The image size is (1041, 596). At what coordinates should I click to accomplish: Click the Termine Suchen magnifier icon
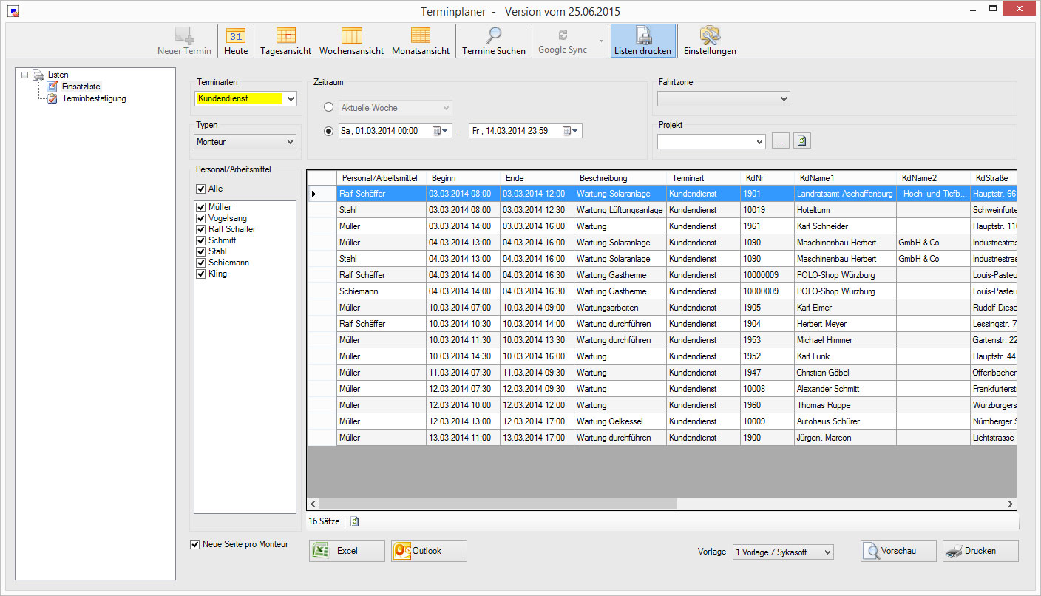(x=493, y=36)
